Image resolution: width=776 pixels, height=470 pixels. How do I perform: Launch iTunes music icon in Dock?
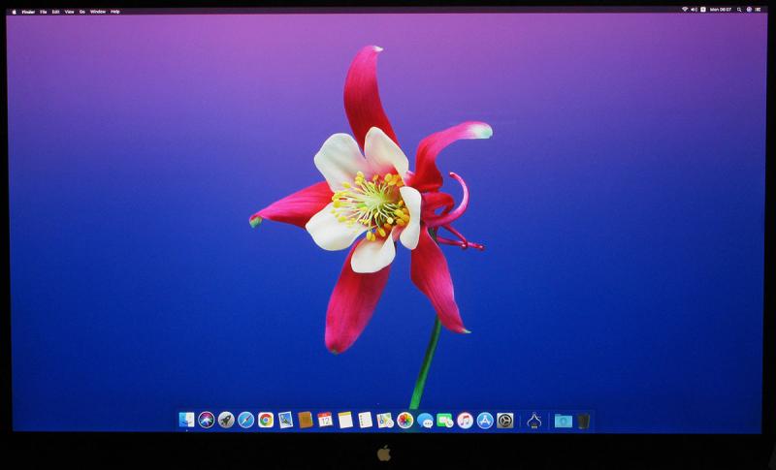[465, 420]
